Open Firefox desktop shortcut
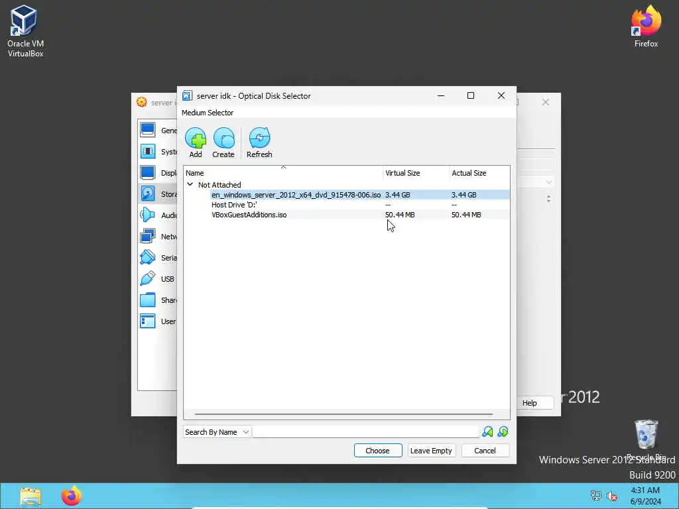The height and width of the screenshot is (509, 679). [x=646, y=26]
